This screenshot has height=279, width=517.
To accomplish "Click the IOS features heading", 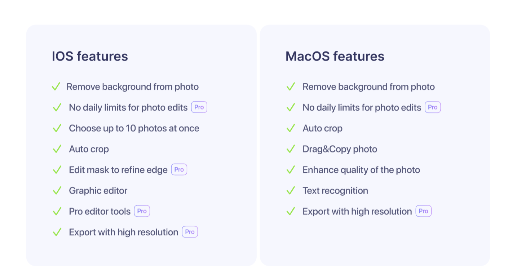I will [x=90, y=56].
